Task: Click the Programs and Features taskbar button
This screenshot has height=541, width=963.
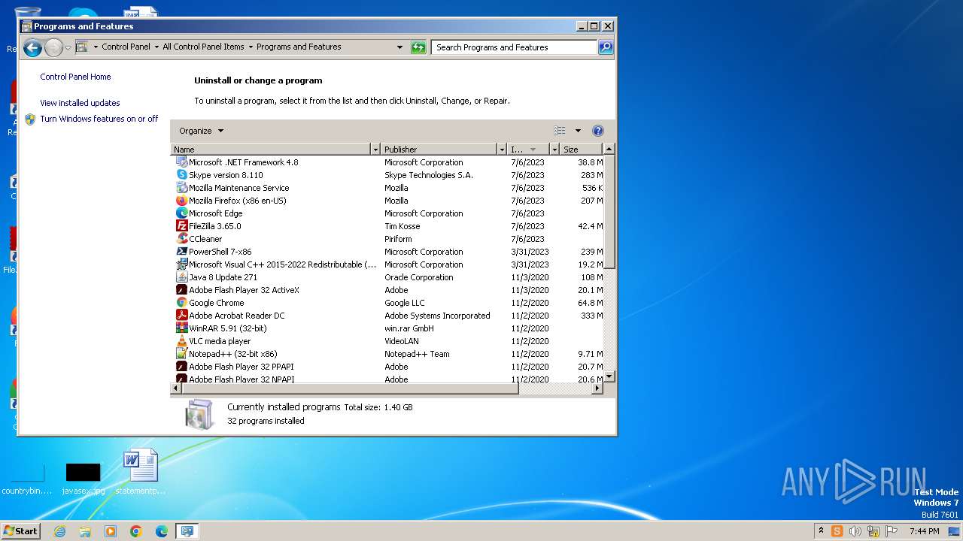Action: (x=187, y=531)
